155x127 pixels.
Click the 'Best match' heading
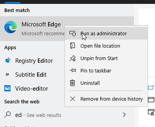pyautogui.click(x=17, y=10)
